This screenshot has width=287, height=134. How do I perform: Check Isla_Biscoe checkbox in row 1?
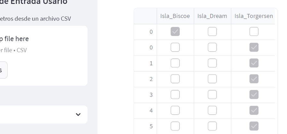(x=175, y=63)
